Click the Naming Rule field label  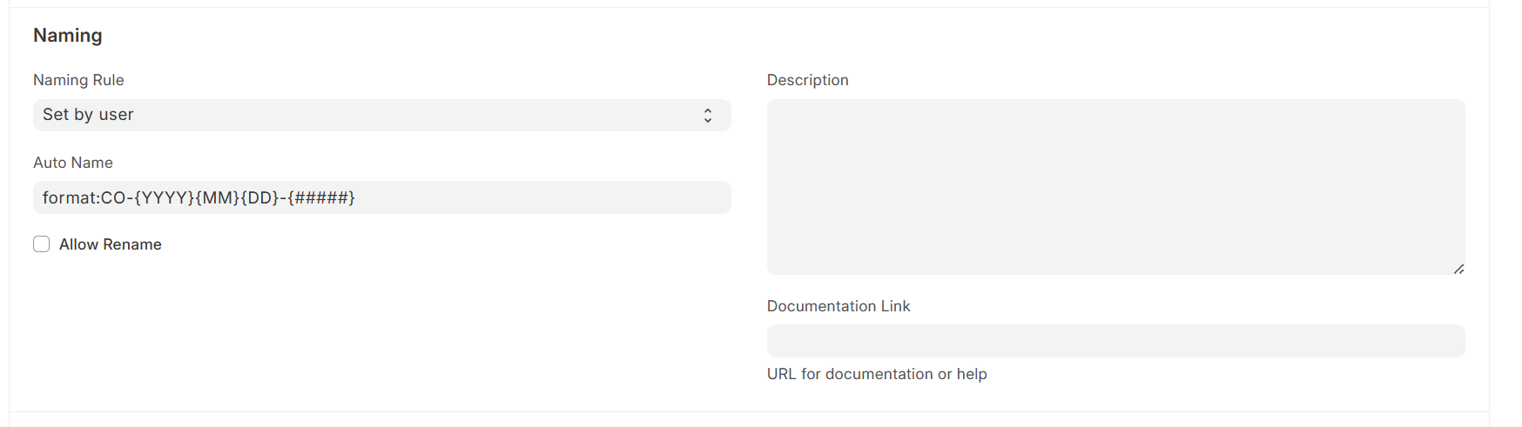[x=78, y=80]
